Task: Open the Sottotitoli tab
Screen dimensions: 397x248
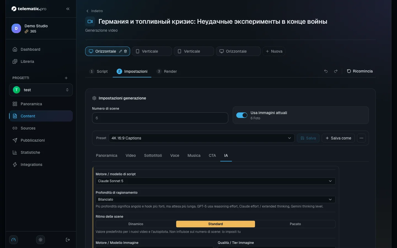Action: coord(153,155)
